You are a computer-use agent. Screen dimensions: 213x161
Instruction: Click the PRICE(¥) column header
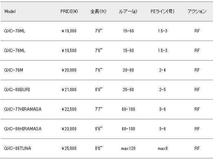pyautogui.click(x=69, y=11)
